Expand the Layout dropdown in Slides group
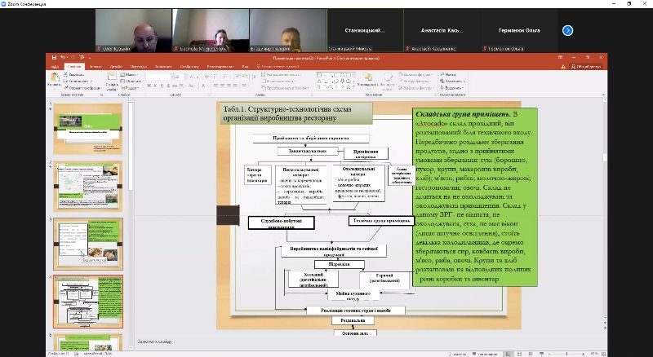 tap(129, 74)
